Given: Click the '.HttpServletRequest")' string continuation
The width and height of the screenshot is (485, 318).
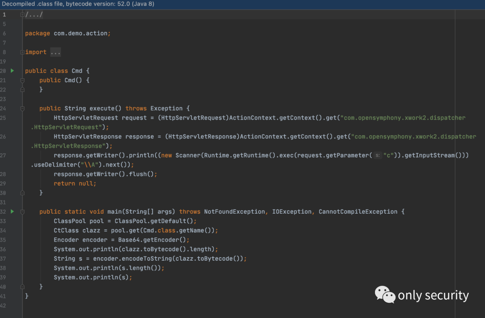Looking at the screenshot, I should [x=68, y=127].
